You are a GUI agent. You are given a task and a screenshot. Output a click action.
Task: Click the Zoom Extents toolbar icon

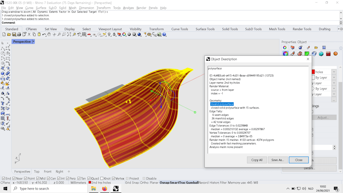point(69,34)
